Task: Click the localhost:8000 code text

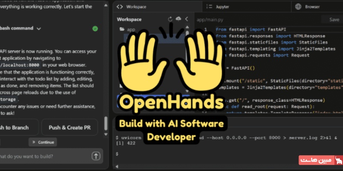Action: tap(20, 65)
